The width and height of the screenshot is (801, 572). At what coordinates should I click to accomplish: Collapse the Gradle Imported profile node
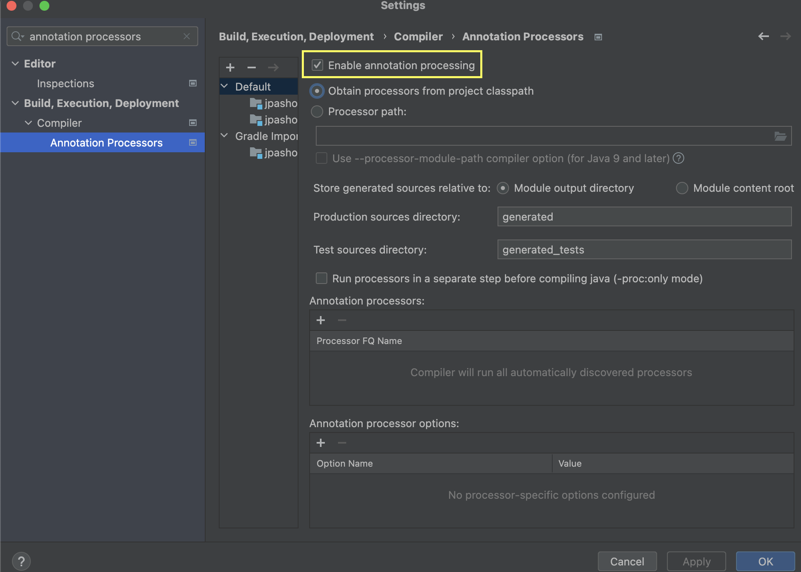(225, 136)
